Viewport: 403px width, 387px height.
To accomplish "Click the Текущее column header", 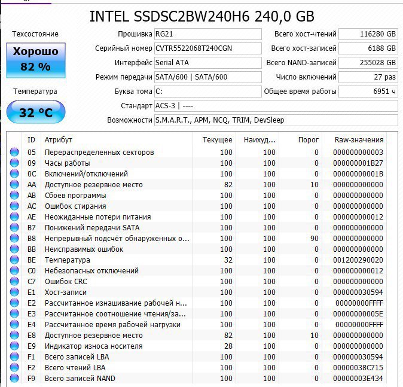I will coord(214,140).
